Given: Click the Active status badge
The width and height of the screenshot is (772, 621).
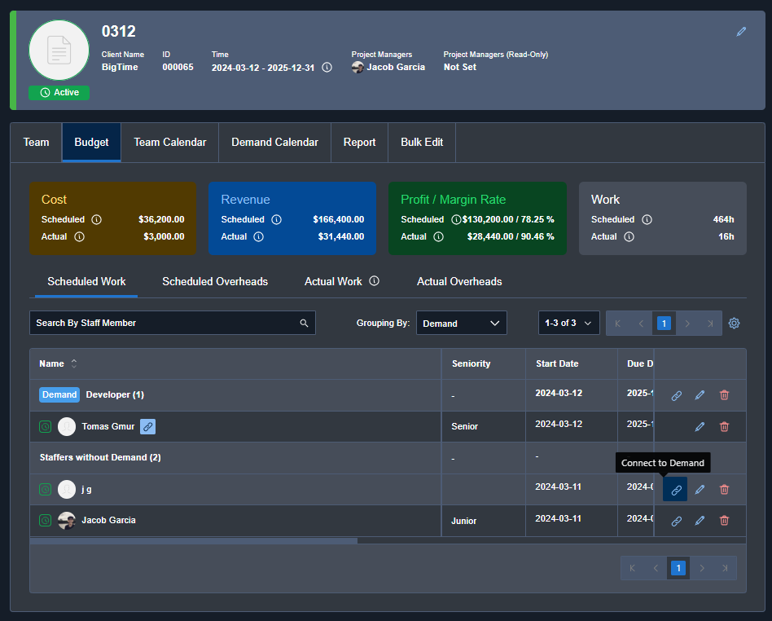Looking at the screenshot, I should point(58,92).
